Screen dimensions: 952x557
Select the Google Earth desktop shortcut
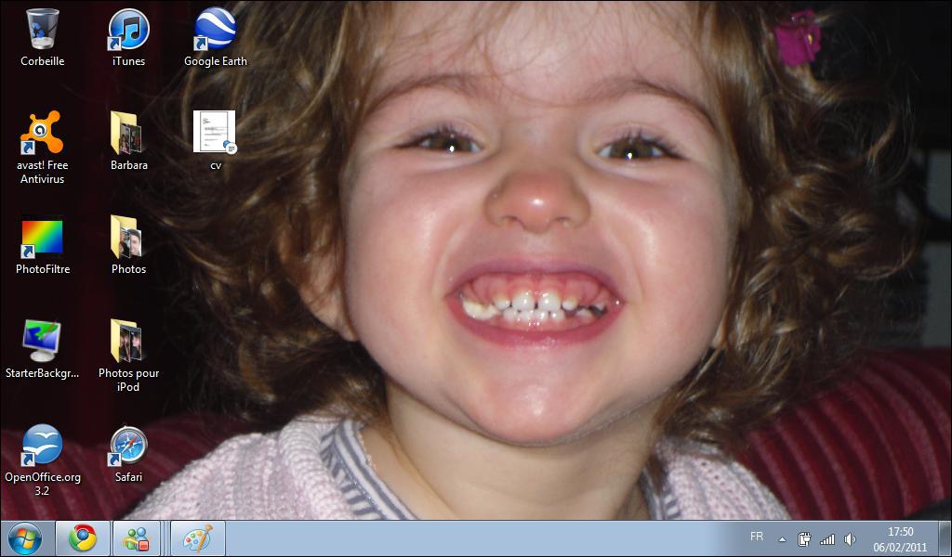(215, 29)
